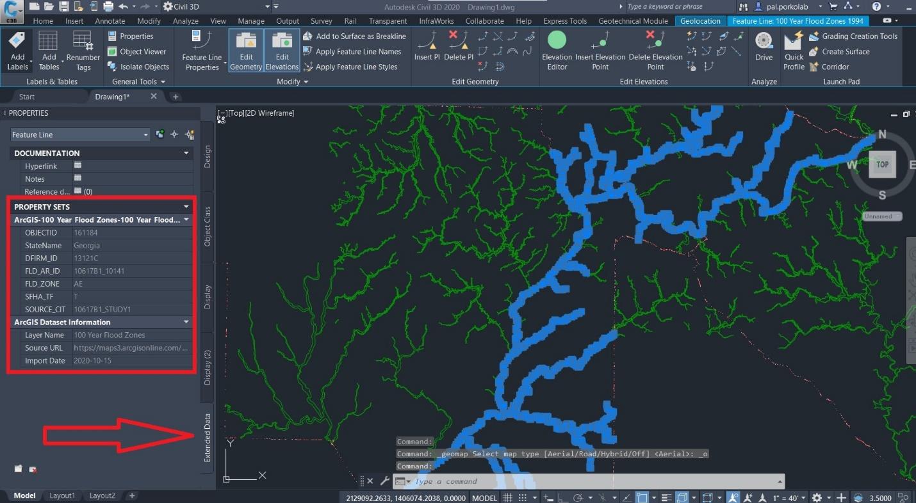Click the Corridor tool
Viewport: 916px width, 503px height.
(829, 67)
